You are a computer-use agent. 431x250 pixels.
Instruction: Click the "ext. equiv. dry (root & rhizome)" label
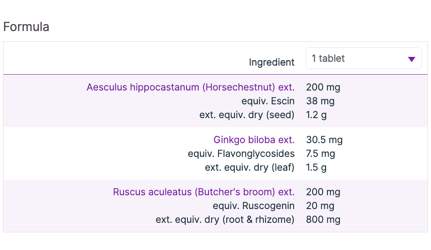[x=225, y=219]
